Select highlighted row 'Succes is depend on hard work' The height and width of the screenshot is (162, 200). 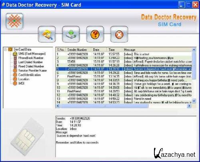pyautogui.click(x=124, y=69)
